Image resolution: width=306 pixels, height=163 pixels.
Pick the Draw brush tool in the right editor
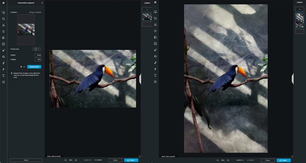point(155,69)
